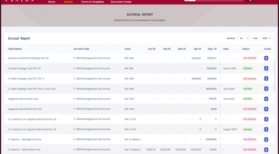Viewport: 279px width, 154px height.
Task: Click the Date column header
Action: pyautogui.click(x=226, y=49)
